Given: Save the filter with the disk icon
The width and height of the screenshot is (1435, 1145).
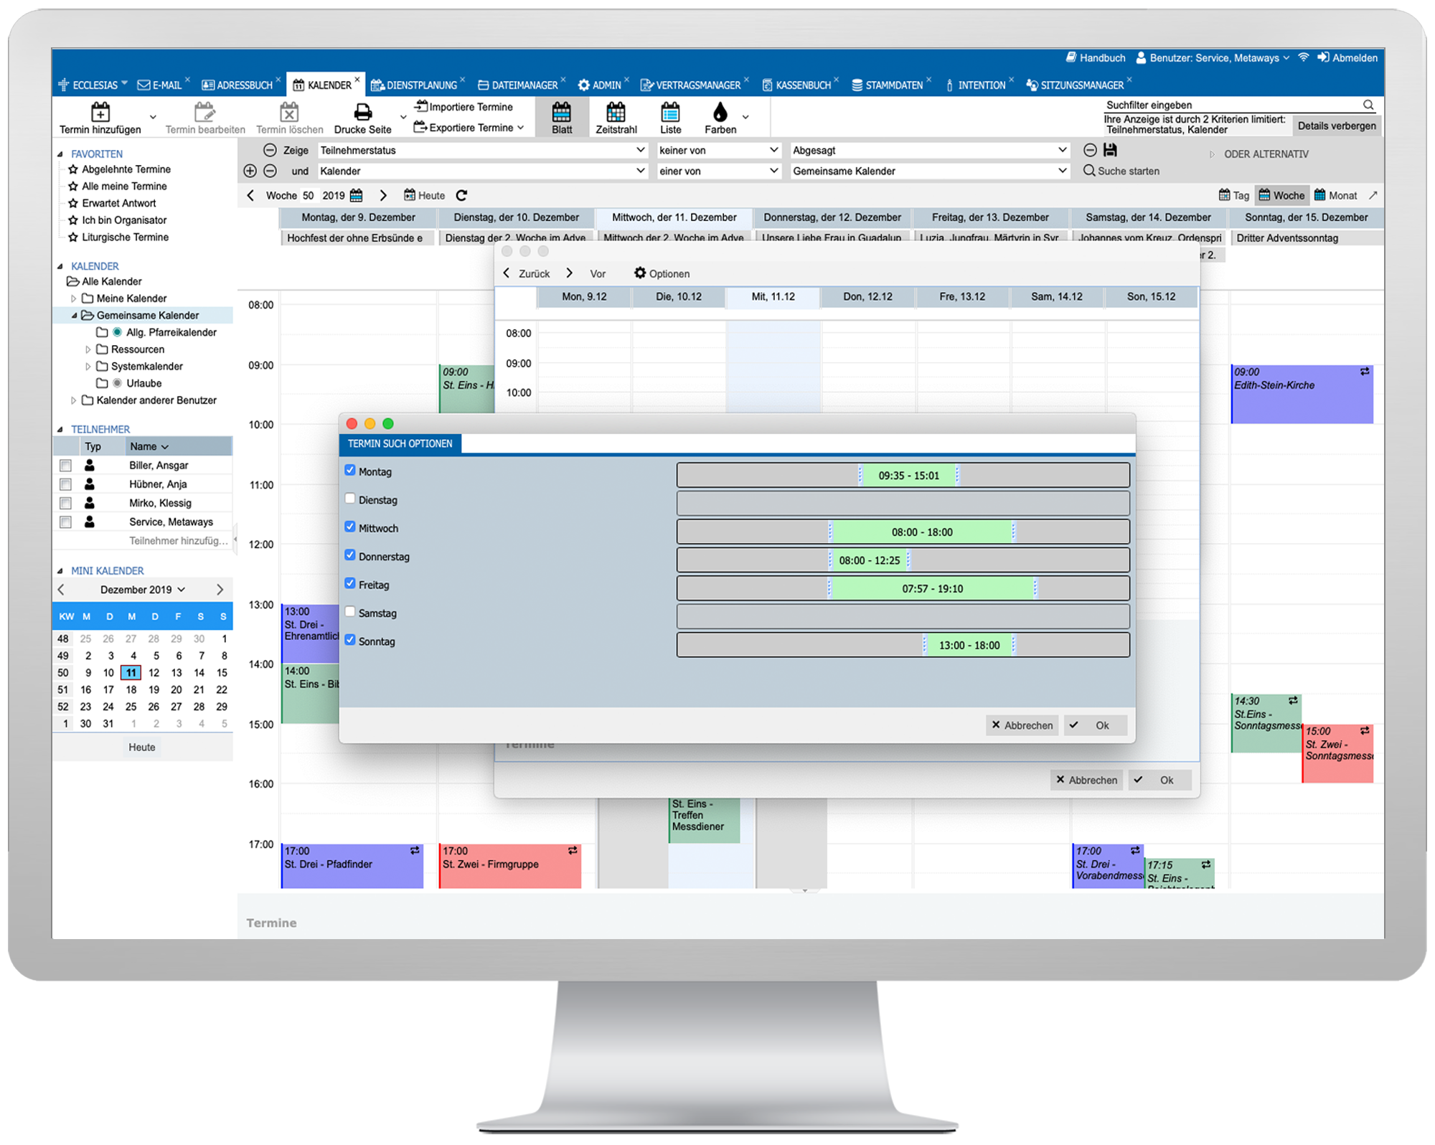Looking at the screenshot, I should point(1110,150).
